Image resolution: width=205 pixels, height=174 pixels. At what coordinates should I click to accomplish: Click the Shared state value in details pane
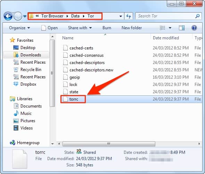pyautogui.click(x=90, y=152)
